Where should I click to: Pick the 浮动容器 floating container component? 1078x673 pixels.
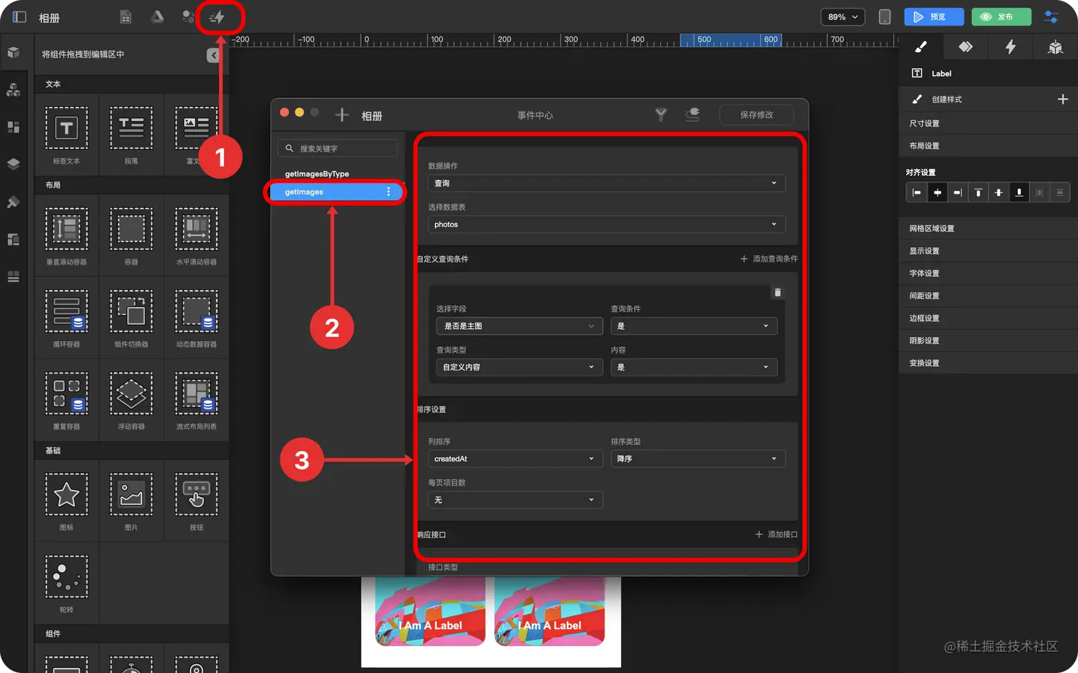click(x=131, y=400)
